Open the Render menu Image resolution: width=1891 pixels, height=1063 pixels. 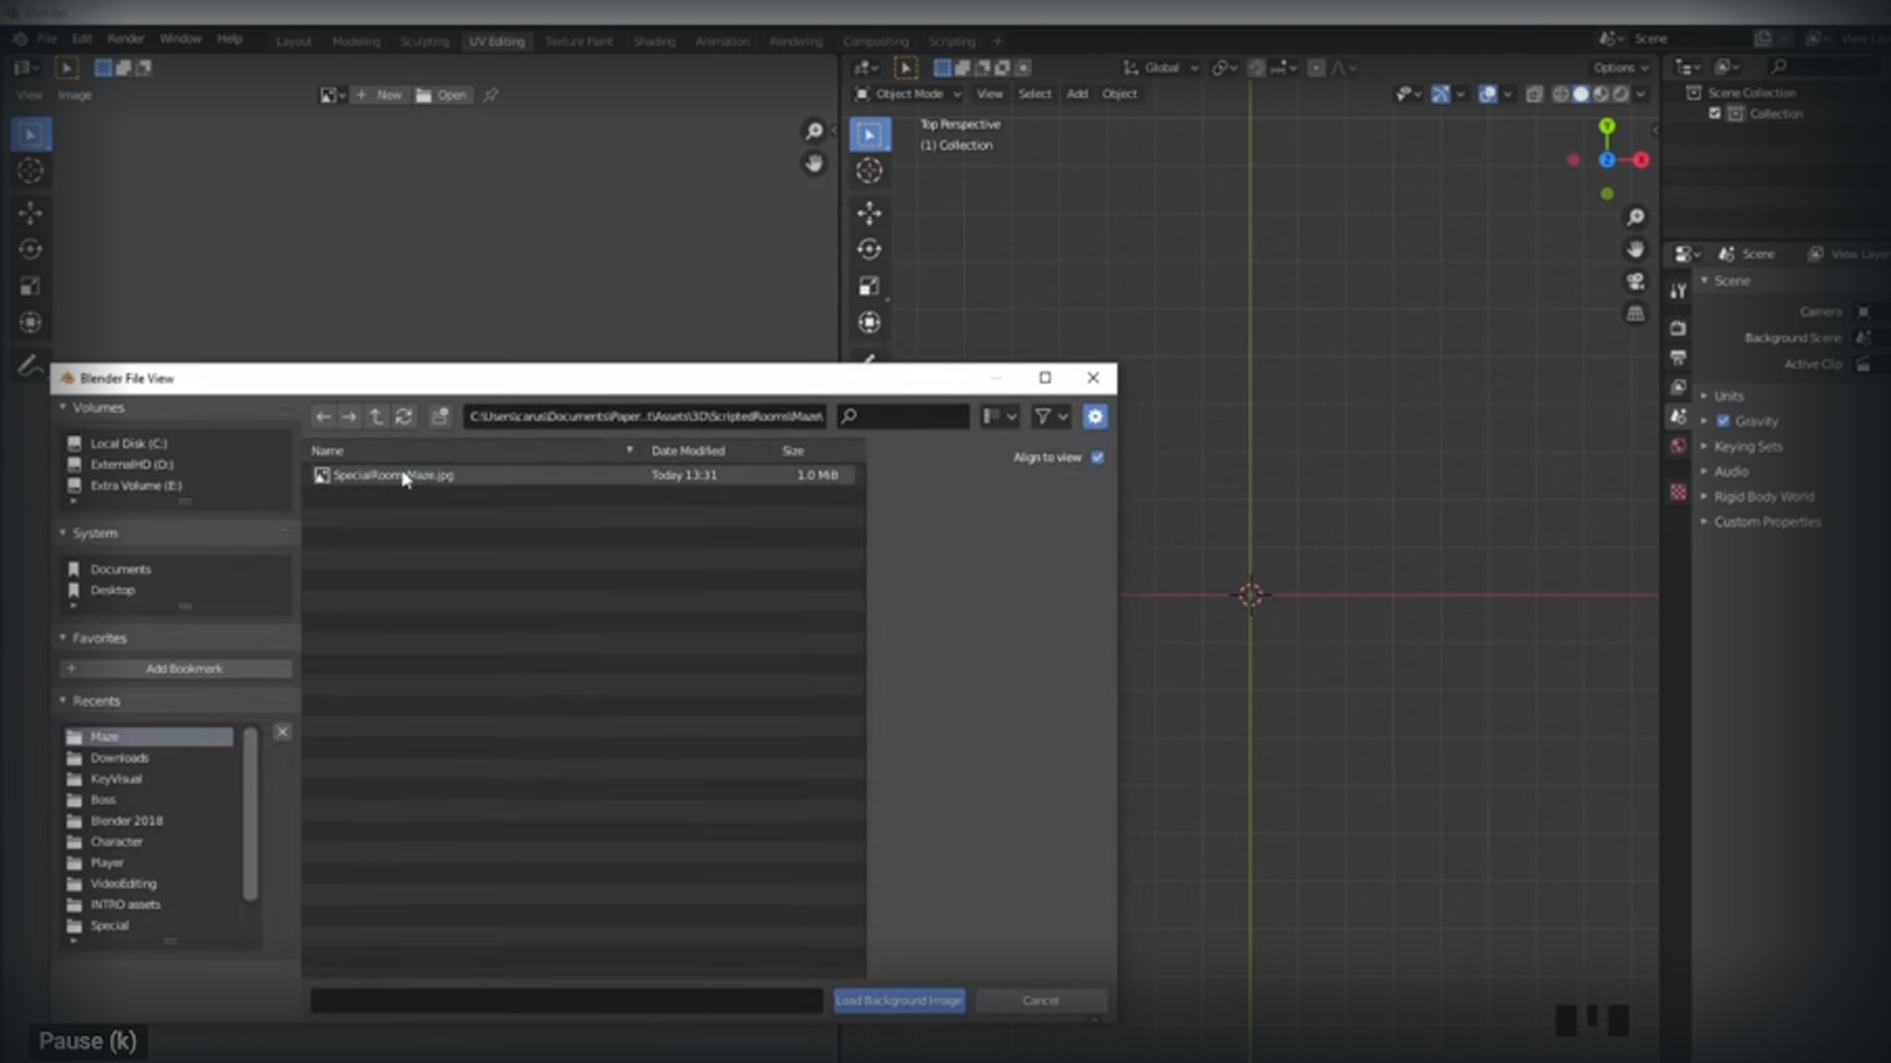point(125,38)
